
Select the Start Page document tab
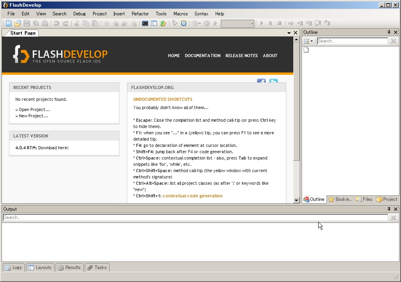23,33
